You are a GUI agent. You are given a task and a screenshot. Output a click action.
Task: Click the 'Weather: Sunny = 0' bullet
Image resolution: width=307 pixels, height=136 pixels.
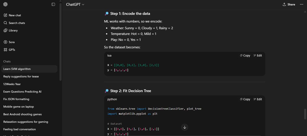pyautogui.click(x=142, y=28)
